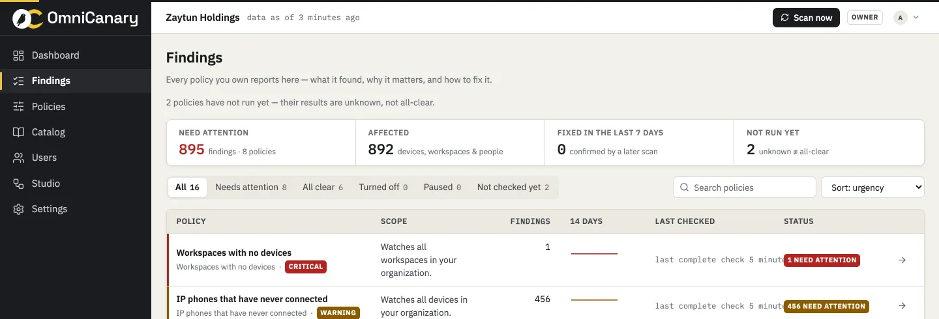Click the AFFECTED summary card

pyautogui.click(x=450, y=143)
